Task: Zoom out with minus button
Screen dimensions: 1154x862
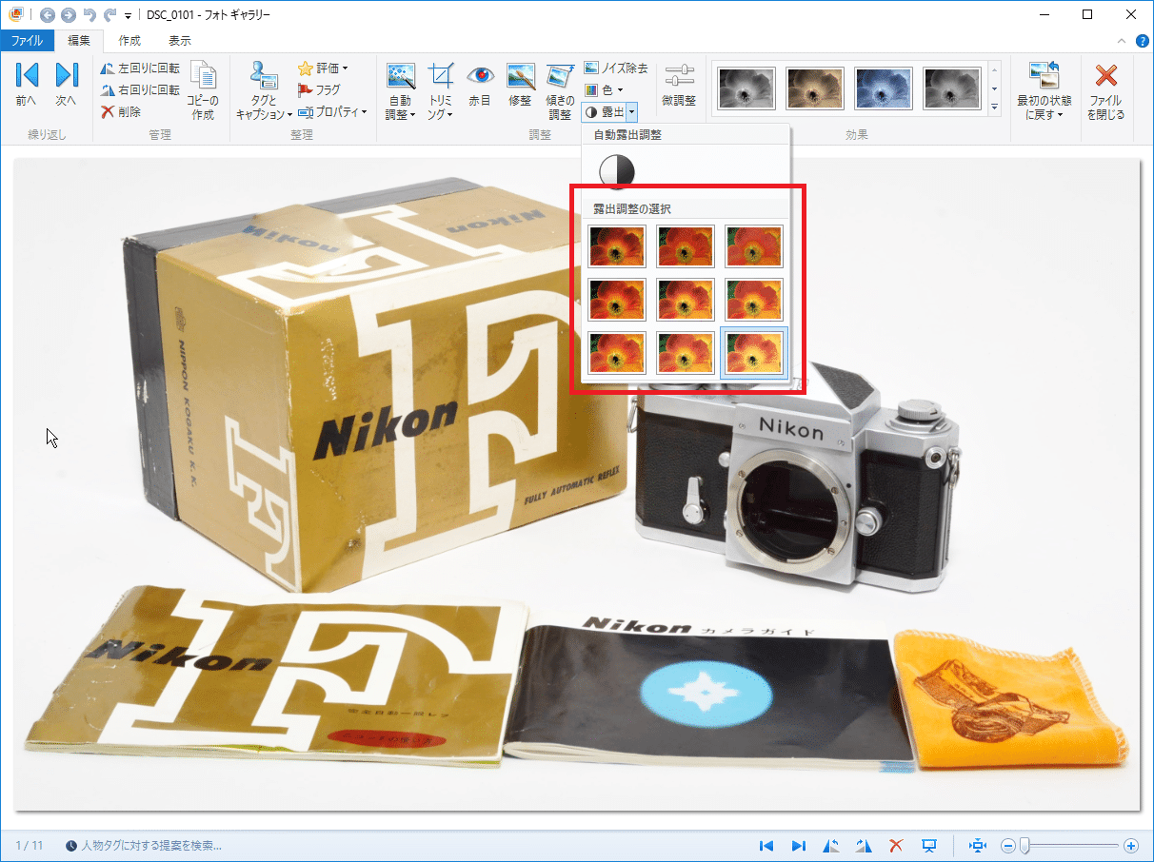Action: (1008, 845)
